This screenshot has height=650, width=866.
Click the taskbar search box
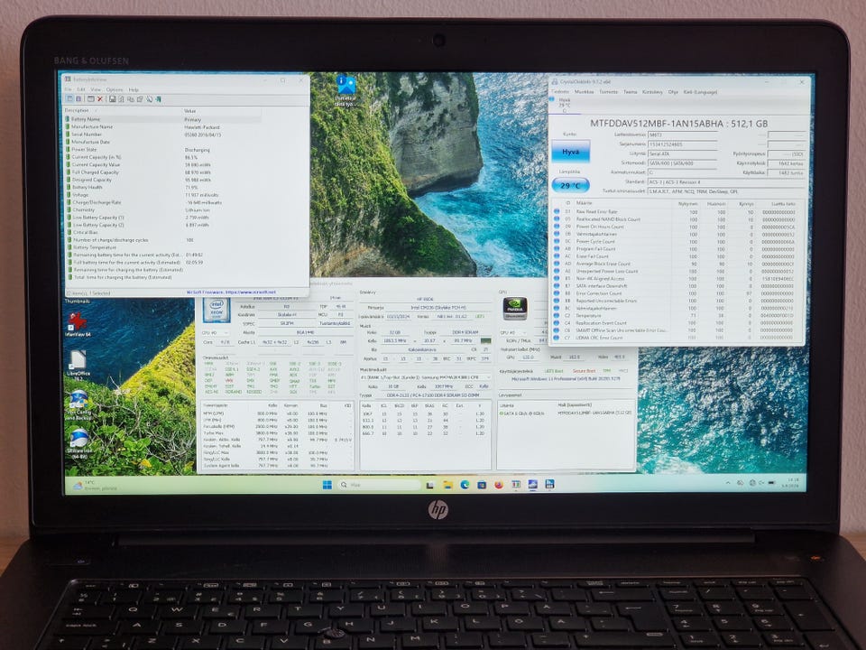pos(380,485)
